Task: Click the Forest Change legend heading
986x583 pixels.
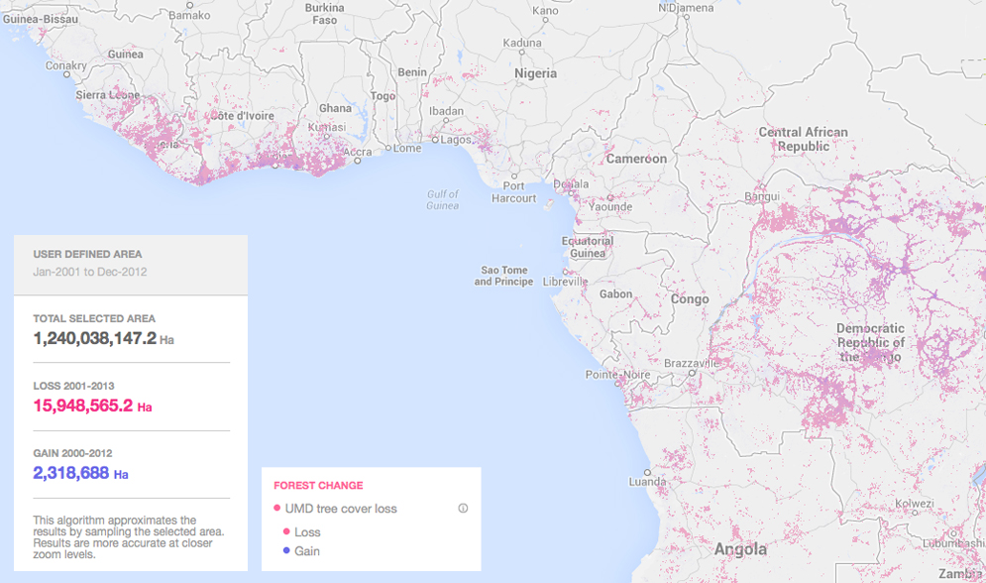Action: point(318,486)
